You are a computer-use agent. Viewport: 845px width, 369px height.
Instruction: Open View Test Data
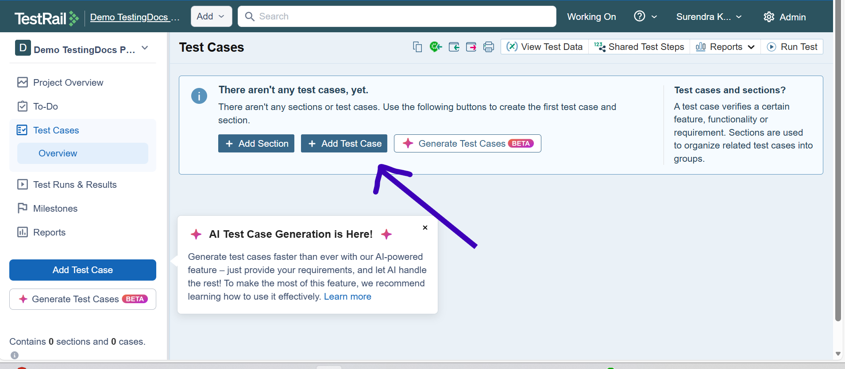[544, 47]
